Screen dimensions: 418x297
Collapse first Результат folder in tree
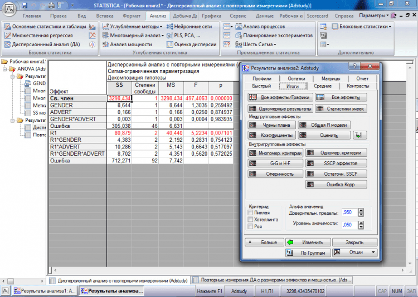pos(13,76)
